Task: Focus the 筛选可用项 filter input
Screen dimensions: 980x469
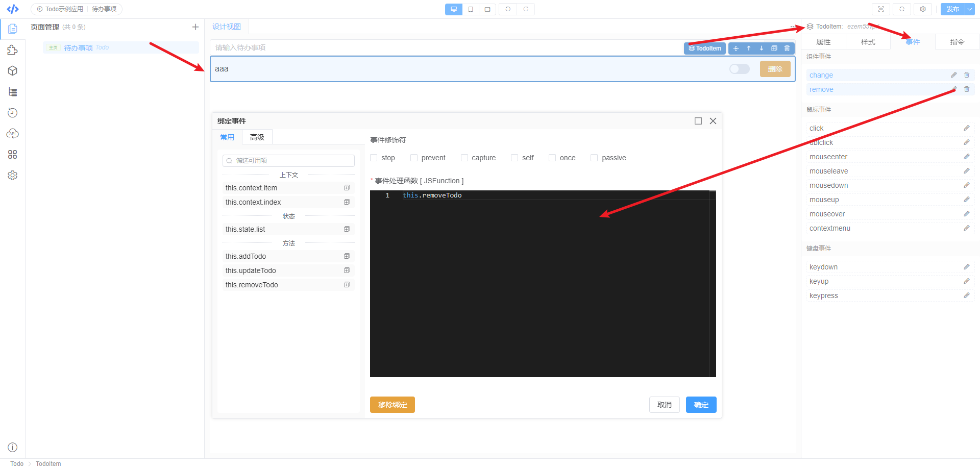Action: pyautogui.click(x=288, y=161)
